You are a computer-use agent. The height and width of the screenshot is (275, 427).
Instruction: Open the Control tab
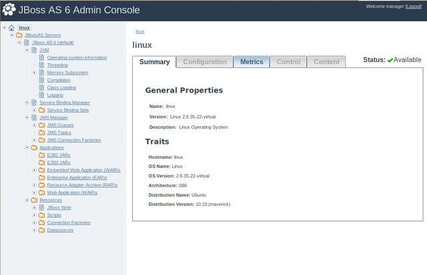point(288,62)
